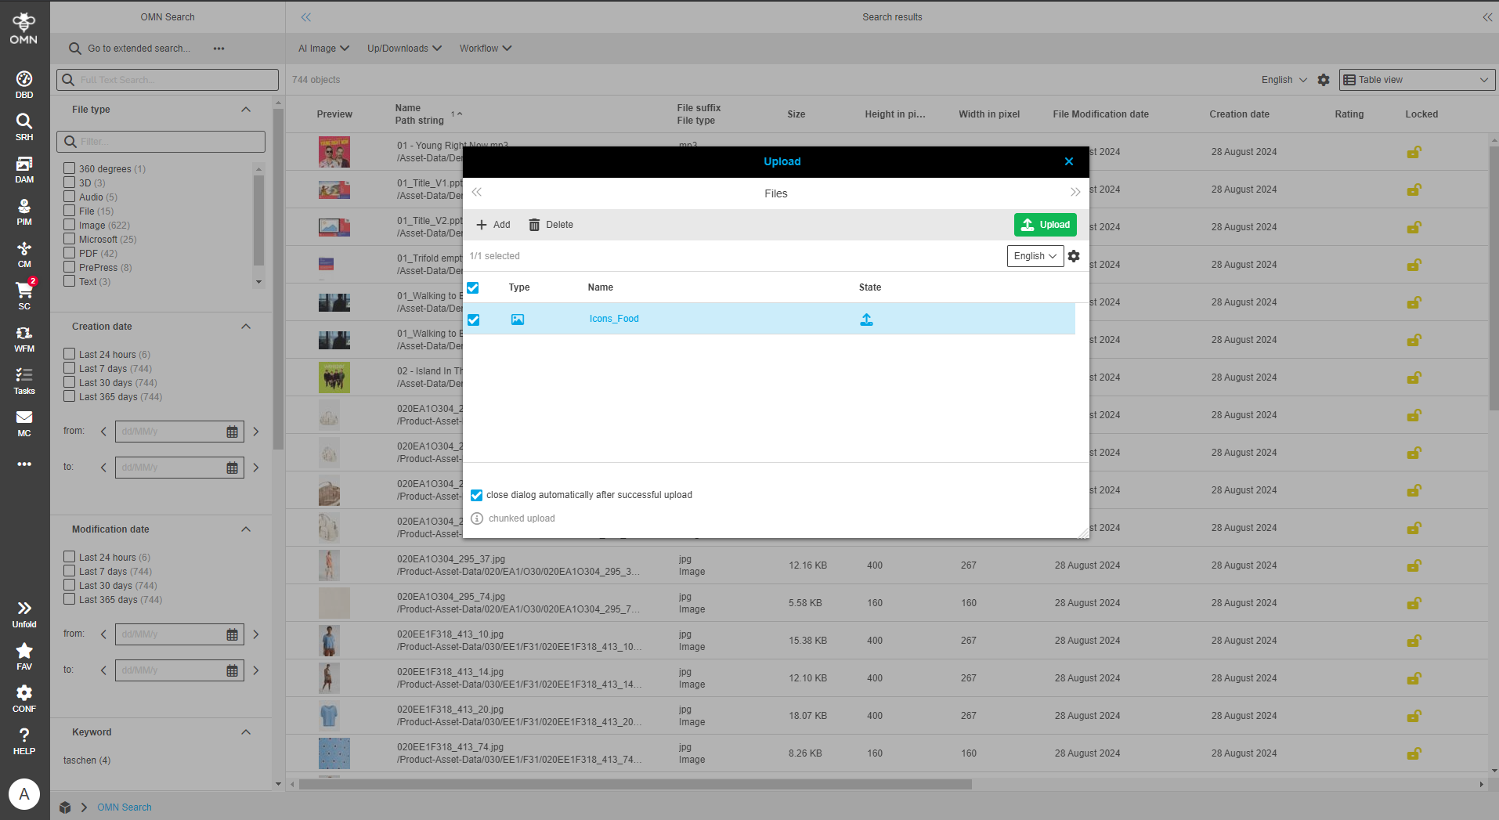This screenshot has width=1499, height=820.
Task: Uncheck the Icons_Food row selection
Action: point(473,319)
